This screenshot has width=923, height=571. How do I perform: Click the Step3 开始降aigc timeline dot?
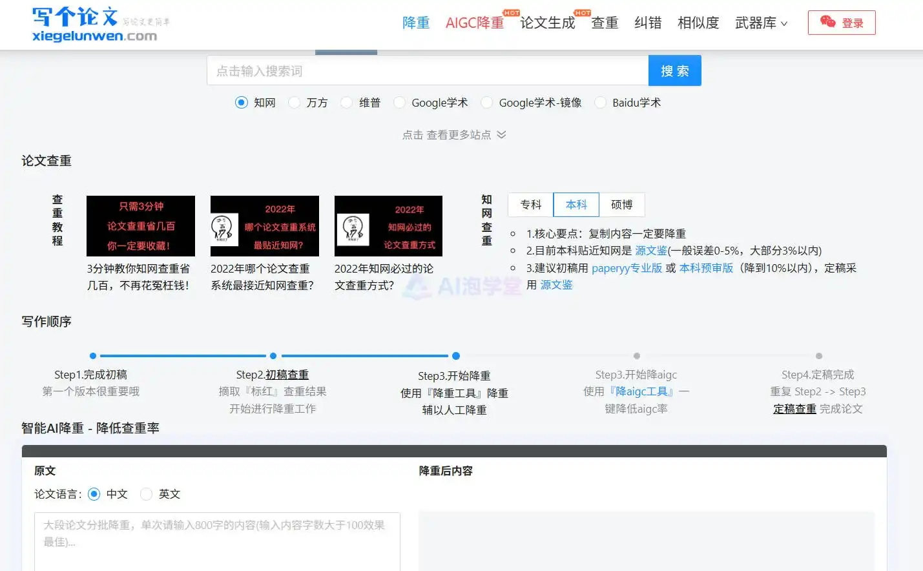(x=637, y=356)
